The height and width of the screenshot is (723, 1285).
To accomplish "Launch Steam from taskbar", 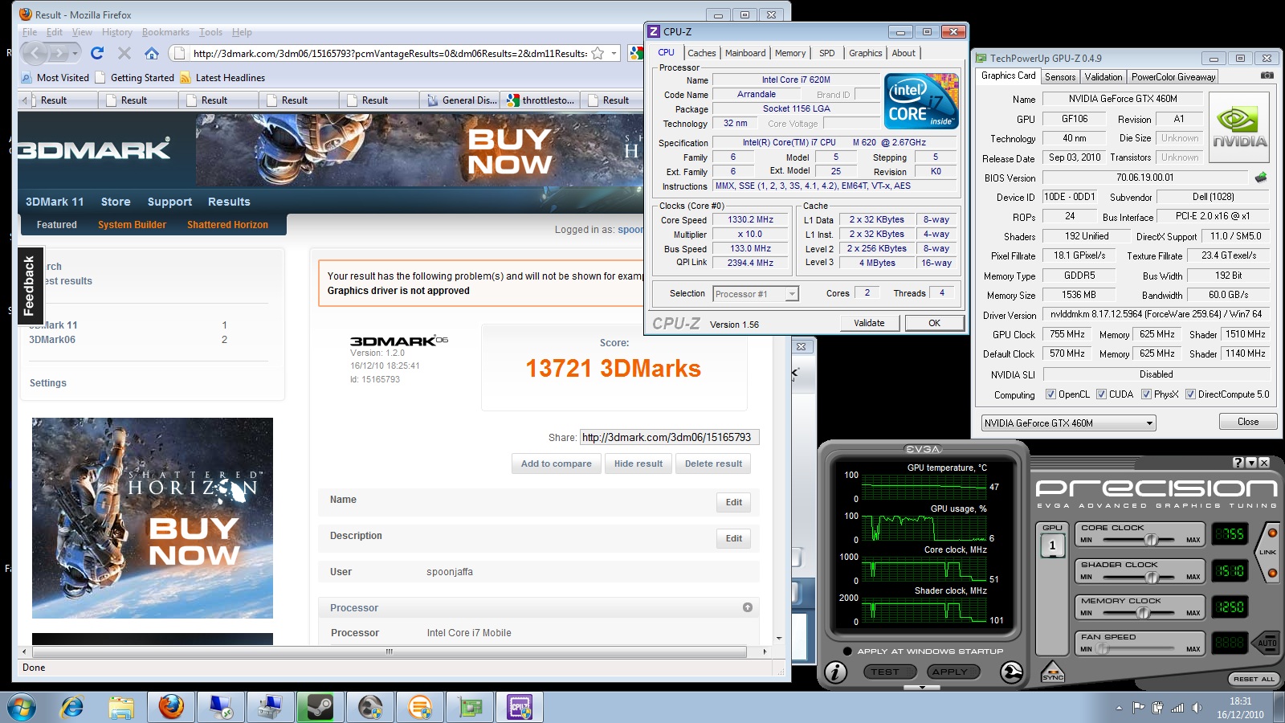I will pyautogui.click(x=320, y=707).
